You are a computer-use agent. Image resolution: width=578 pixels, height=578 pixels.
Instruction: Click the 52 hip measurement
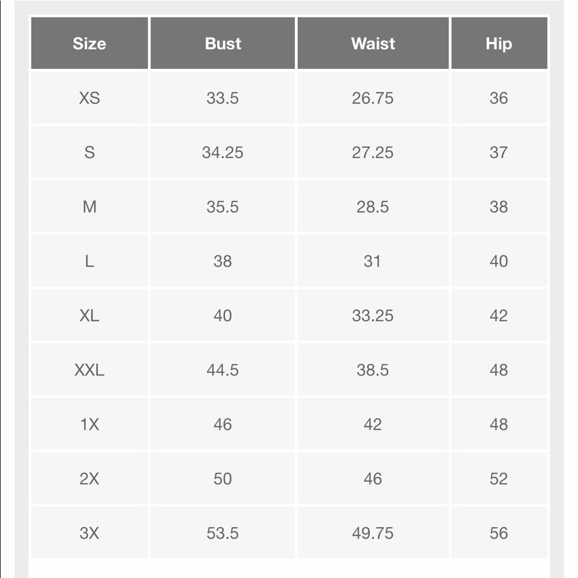(x=499, y=479)
